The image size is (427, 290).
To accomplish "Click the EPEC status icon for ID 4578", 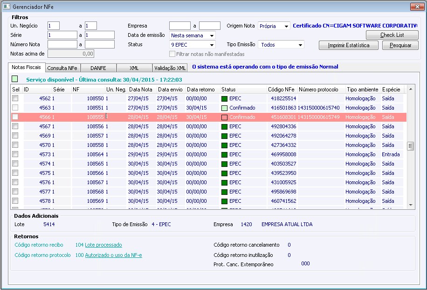I will (x=225, y=201).
